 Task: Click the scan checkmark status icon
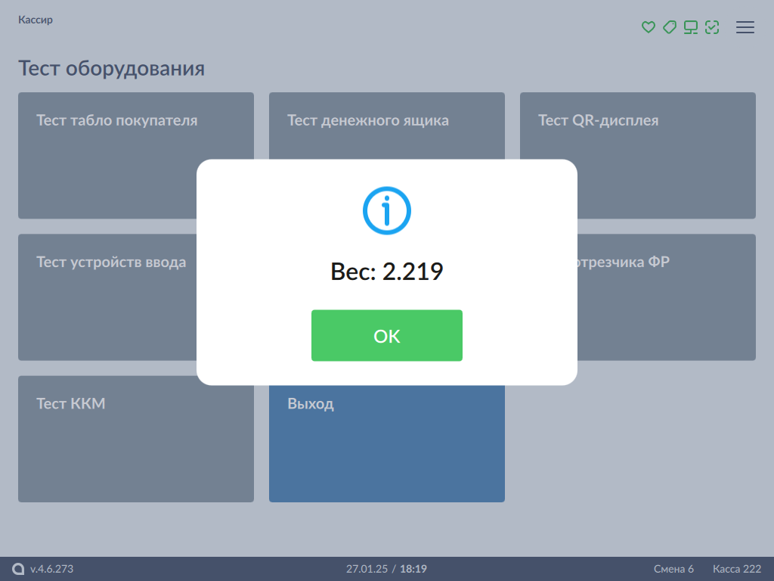(711, 27)
